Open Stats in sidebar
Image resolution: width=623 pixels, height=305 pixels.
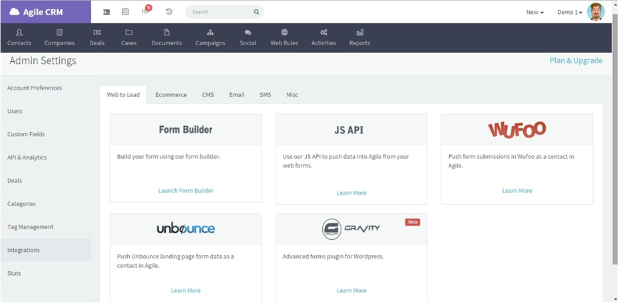46,273
